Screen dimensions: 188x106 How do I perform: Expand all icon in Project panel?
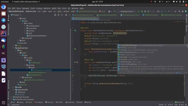click(x=58, y=15)
